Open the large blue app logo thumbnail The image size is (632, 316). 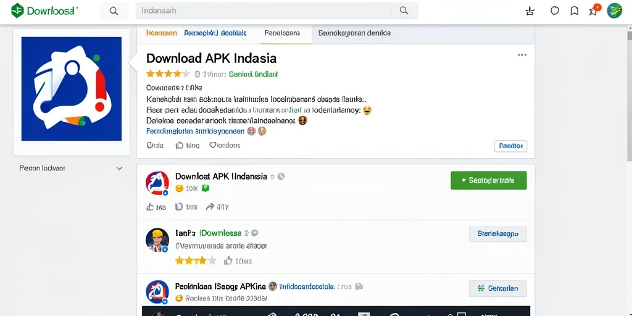point(72,89)
